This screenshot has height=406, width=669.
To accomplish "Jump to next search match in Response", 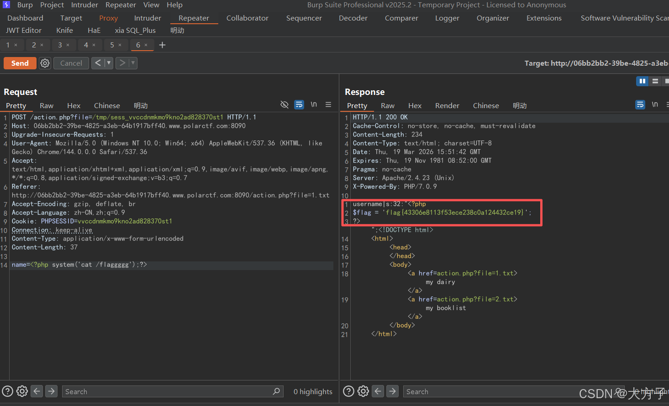I will tap(393, 391).
